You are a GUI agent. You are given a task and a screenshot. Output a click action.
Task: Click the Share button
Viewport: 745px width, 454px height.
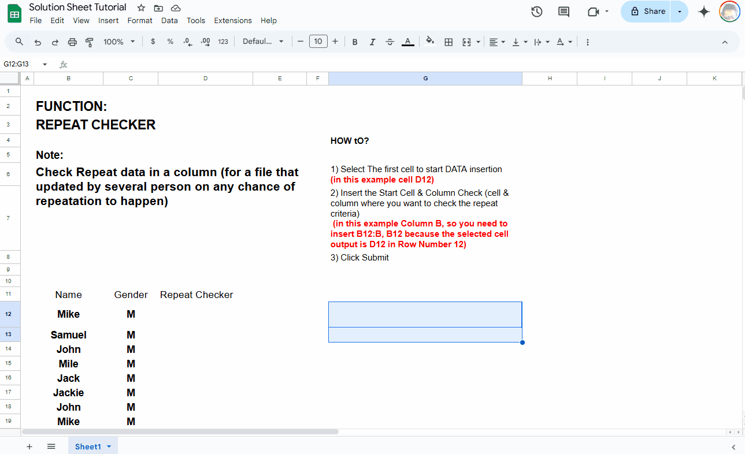[x=647, y=12]
